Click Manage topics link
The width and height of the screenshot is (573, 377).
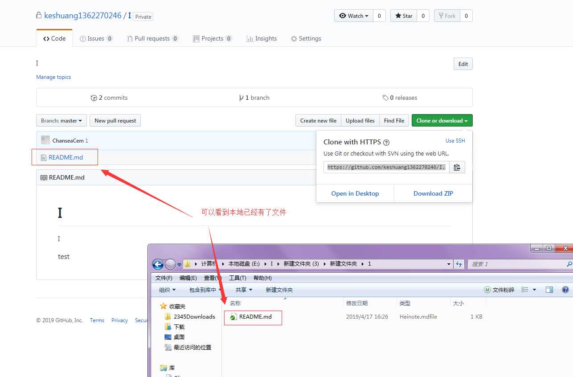point(53,77)
